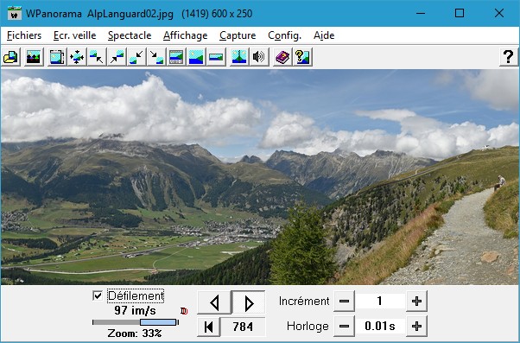Open the purple help book icon

282,57
